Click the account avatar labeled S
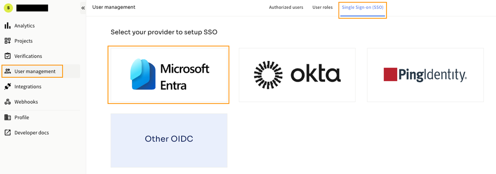 pyautogui.click(x=8, y=8)
